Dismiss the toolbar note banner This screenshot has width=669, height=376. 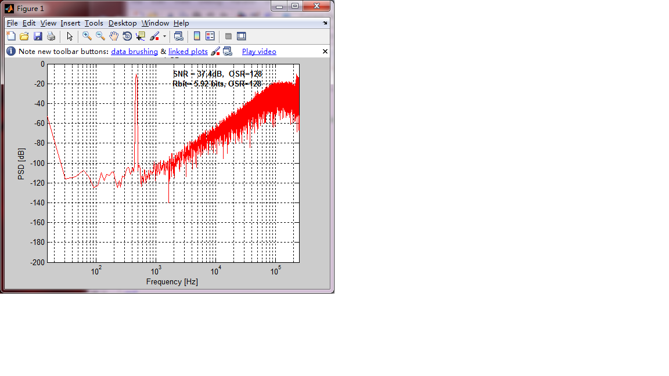[325, 52]
